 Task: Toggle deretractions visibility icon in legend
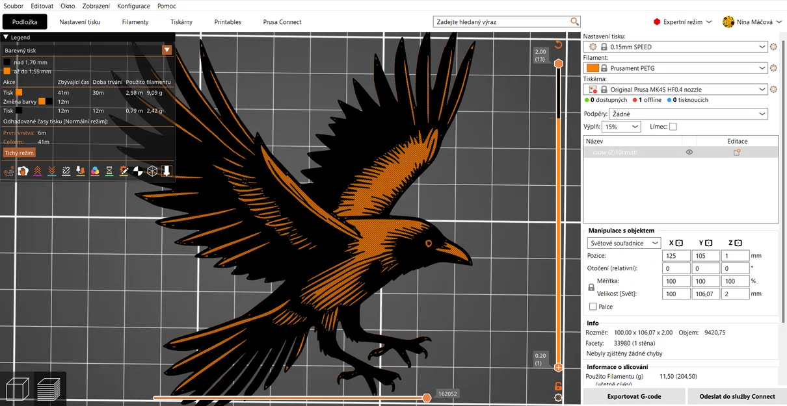coord(51,171)
